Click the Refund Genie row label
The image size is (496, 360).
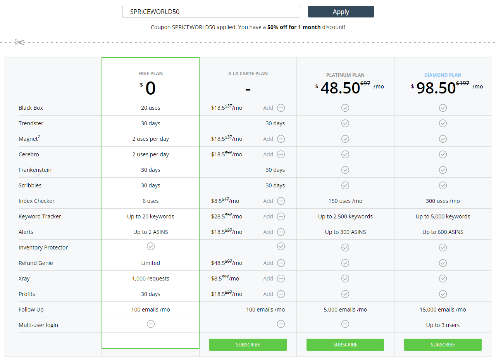[36, 263]
